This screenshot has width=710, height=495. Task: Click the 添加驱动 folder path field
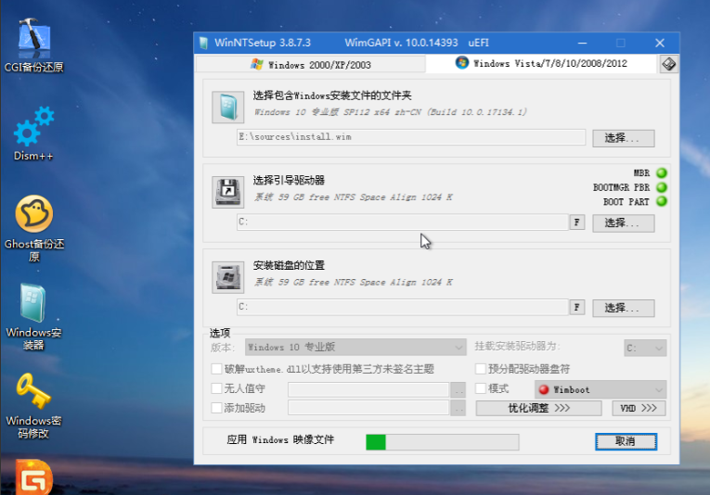(368, 408)
